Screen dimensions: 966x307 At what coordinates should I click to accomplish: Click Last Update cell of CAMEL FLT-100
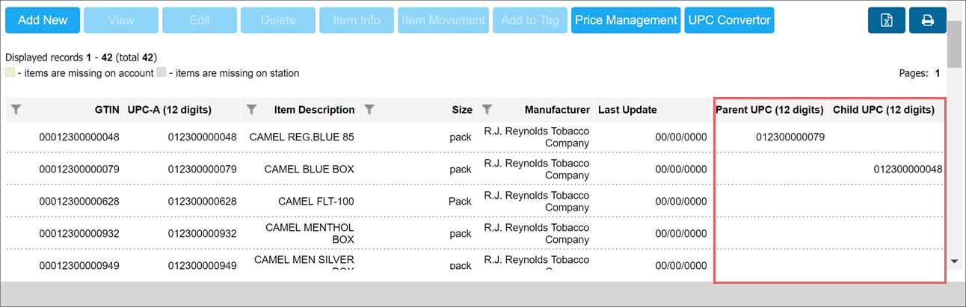click(680, 201)
